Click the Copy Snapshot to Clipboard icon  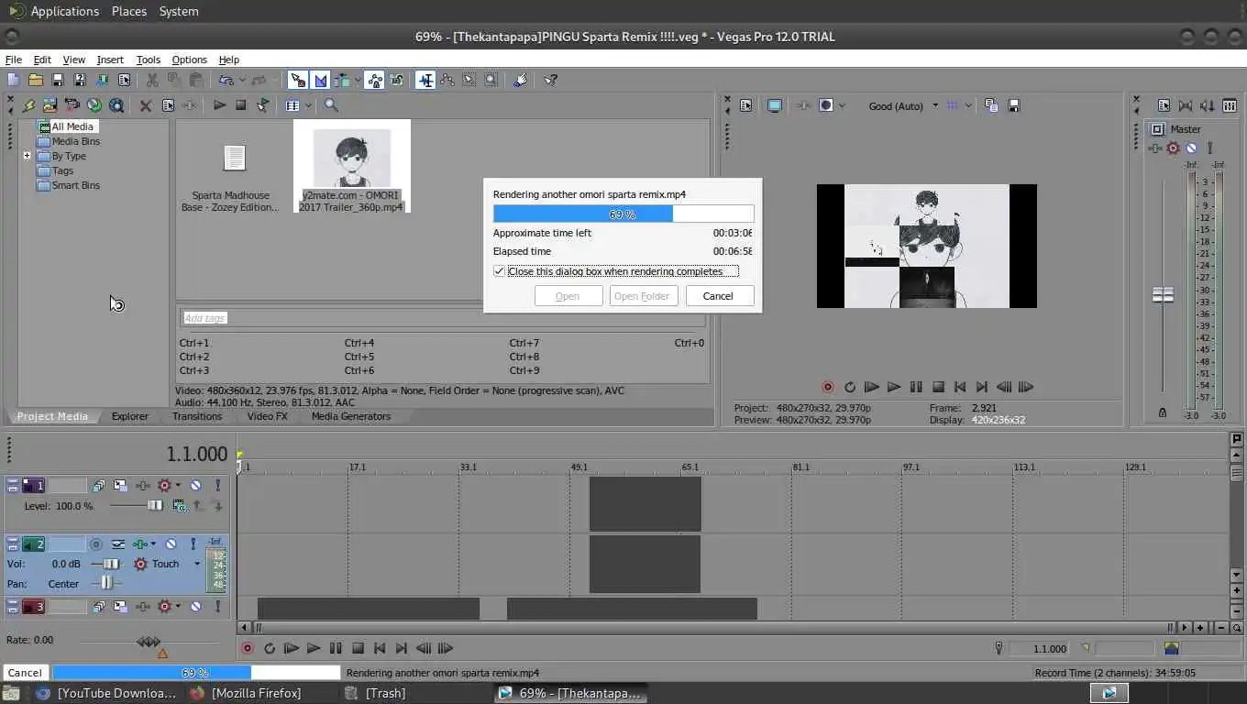click(x=991, y=105)
